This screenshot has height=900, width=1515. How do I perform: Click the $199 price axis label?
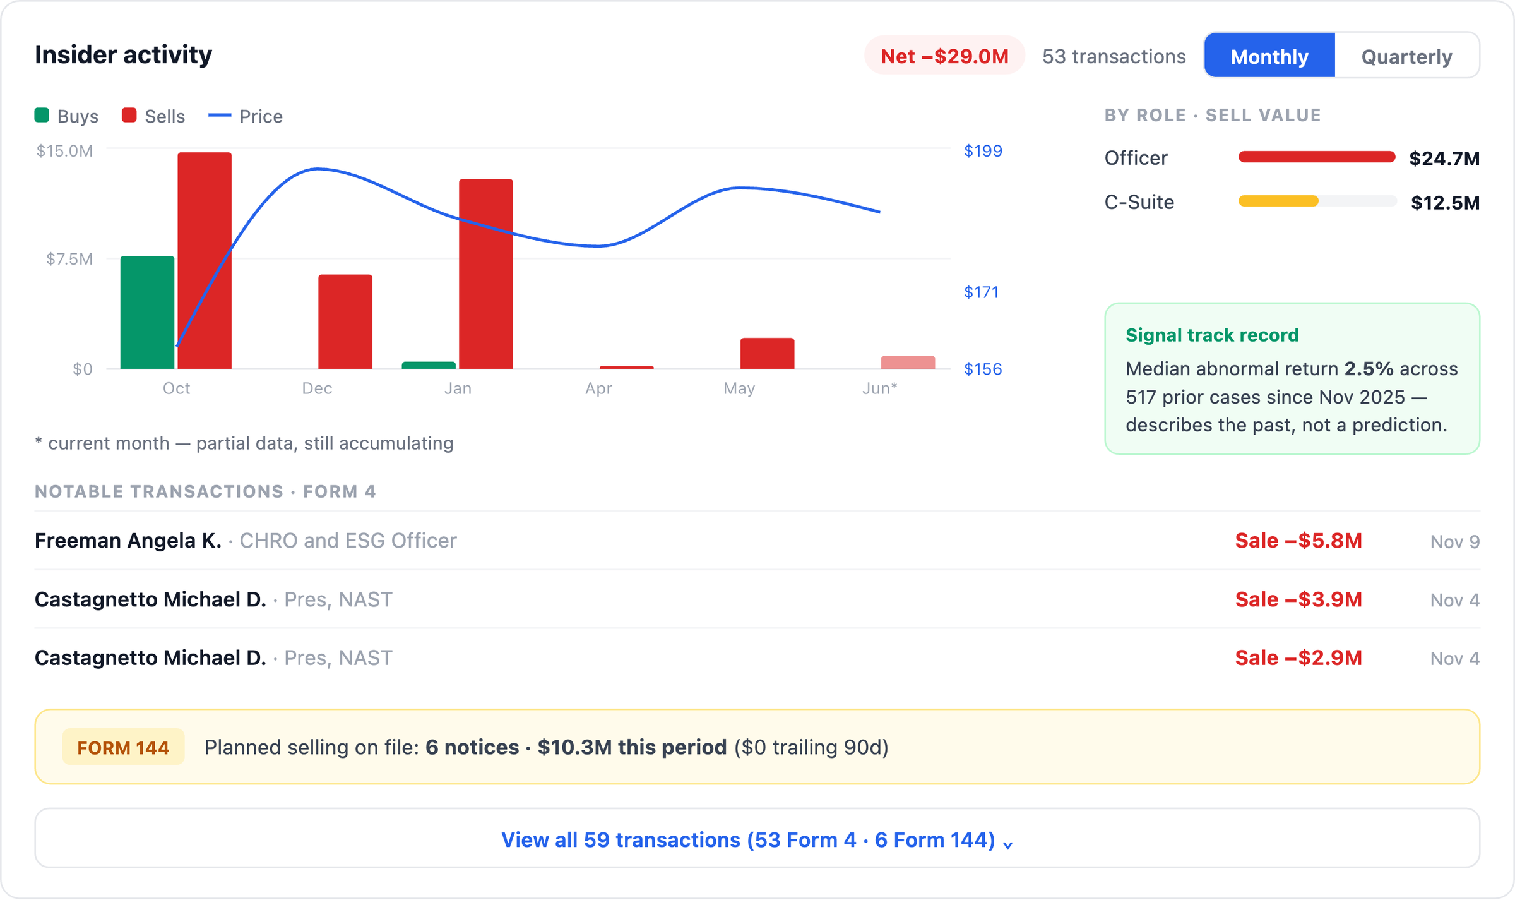[983, 150]
